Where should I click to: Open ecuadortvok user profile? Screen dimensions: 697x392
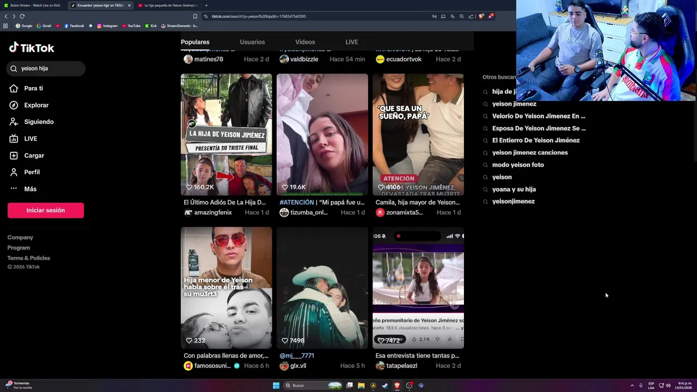click(399, 59)
